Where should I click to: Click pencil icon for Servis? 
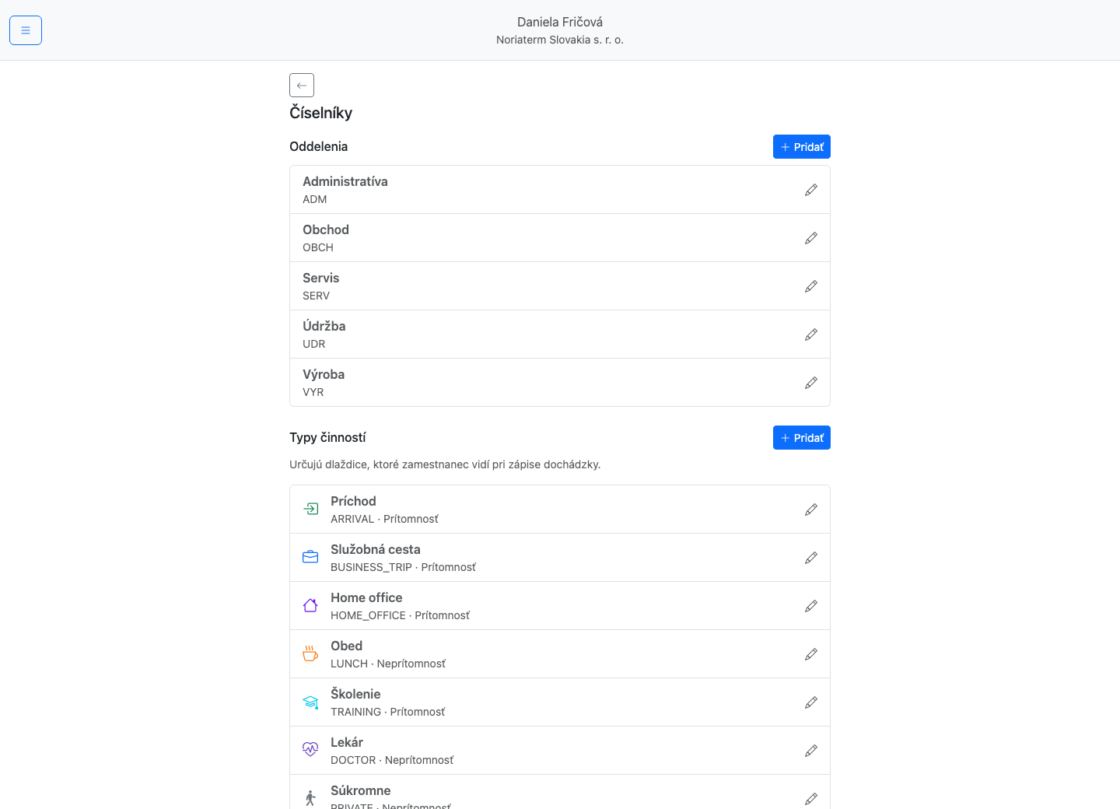pos(811,286)
